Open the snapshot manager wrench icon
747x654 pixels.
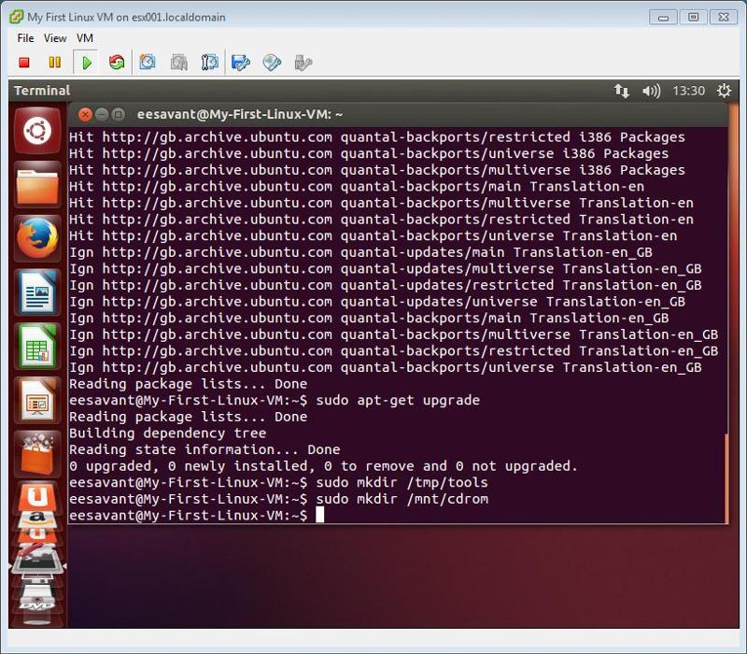(209, 63)
